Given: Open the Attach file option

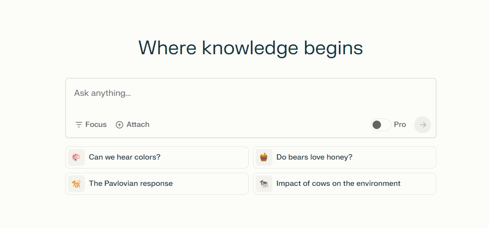Looking at the screenshot, I should coord(133,125).
